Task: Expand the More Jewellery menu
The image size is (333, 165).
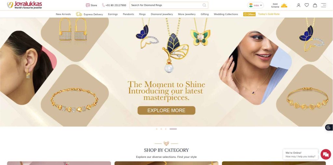Action: click(x=187, y=14)
